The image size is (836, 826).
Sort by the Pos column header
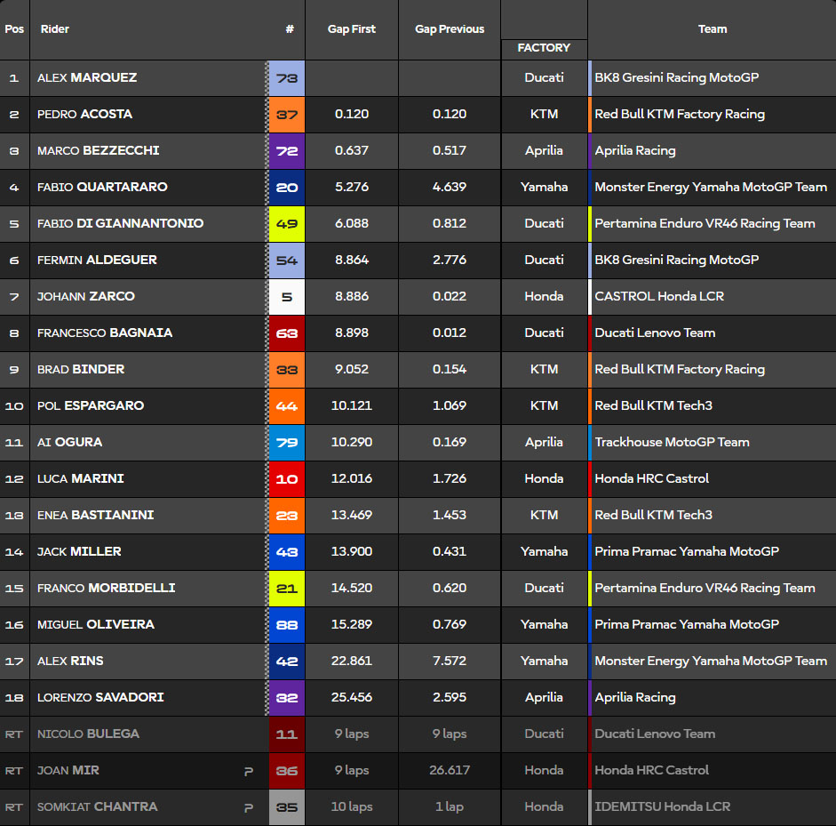14,29
